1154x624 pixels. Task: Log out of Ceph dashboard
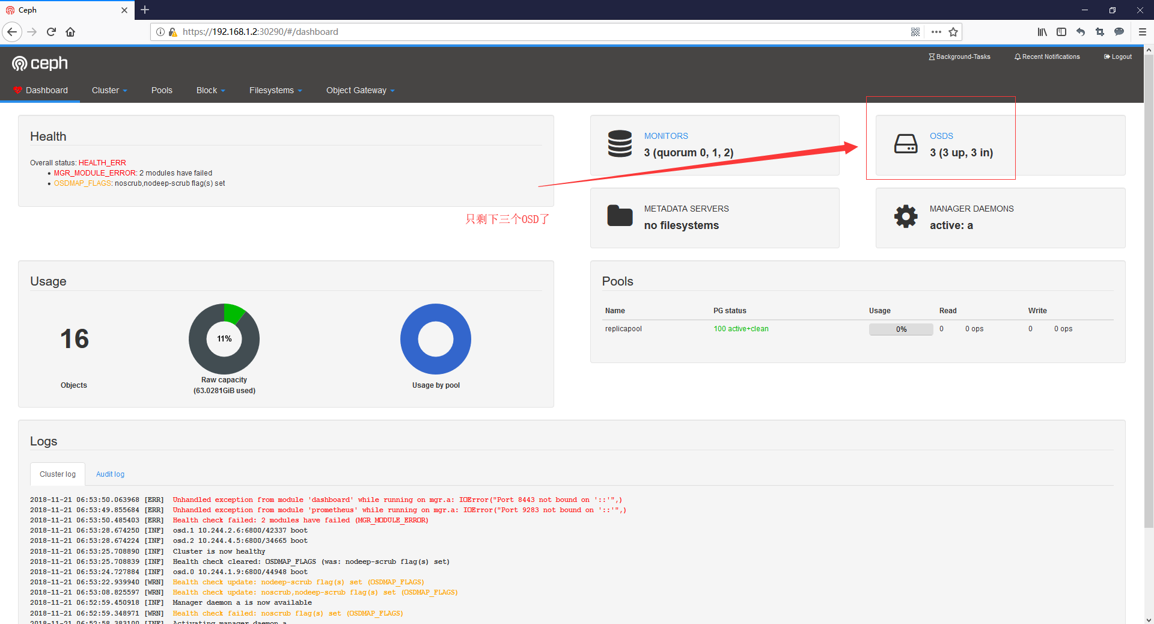click(1118, 57)
